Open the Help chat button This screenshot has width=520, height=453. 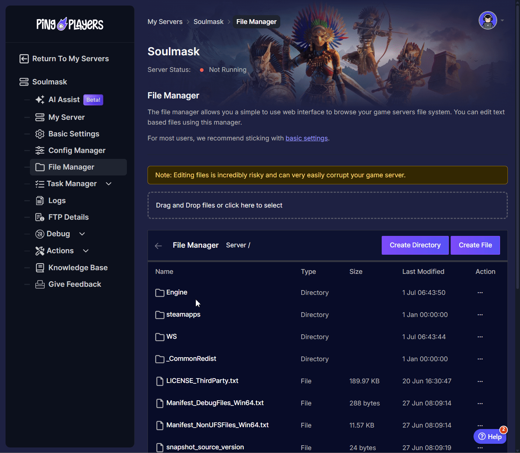[x=490, y=436]
